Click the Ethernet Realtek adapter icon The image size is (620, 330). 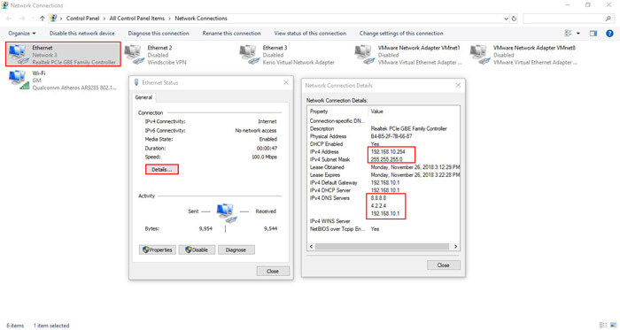point(19,55)
